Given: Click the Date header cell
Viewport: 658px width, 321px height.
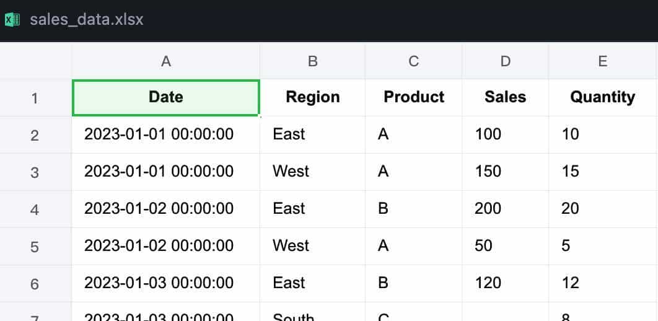Looking at the screenshot, I should 165,97.
